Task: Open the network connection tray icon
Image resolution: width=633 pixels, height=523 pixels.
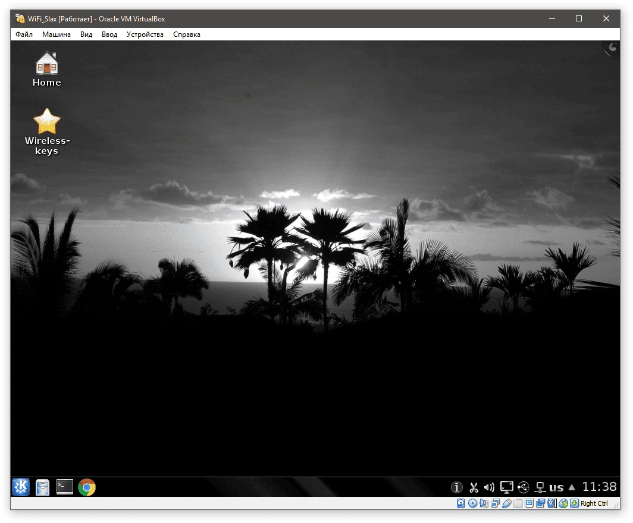Action: pos(540,487)
